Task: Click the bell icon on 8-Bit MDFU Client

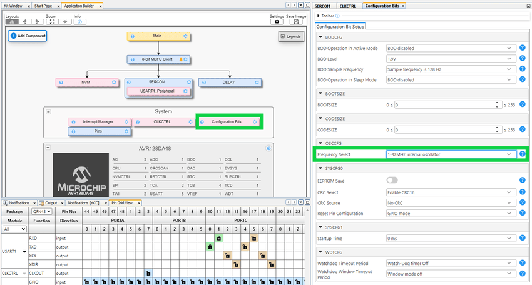Action: 181,59
